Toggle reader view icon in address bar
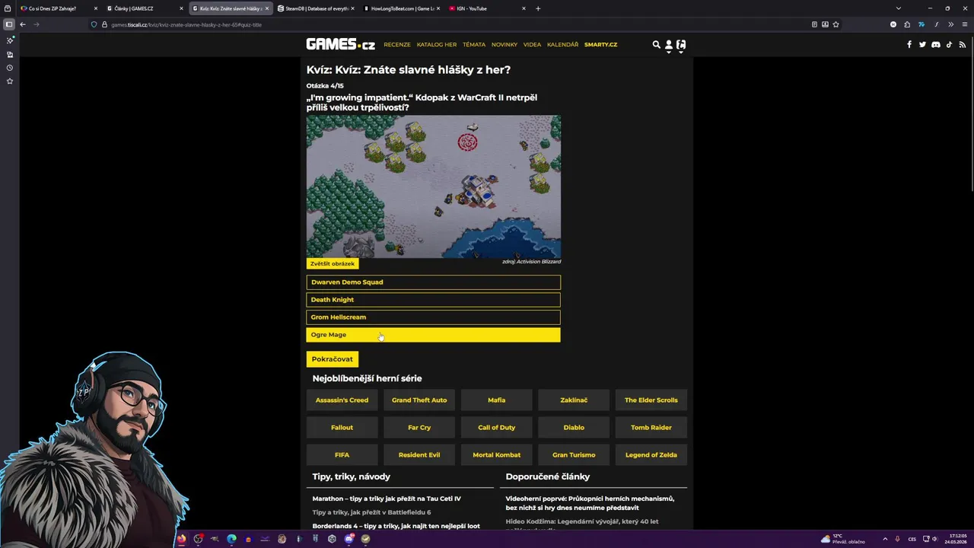The width and height of the screenshot is (974, 548). pos(814,24)
